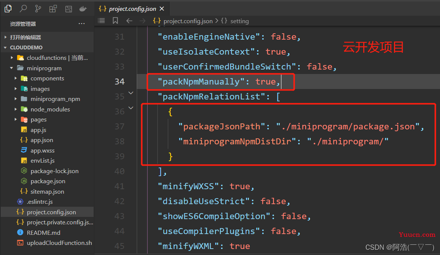Click the images folder icon
This screenshot has width=440, height=255.
pos(24,89)
